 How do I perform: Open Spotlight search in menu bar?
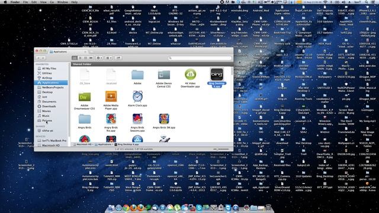point(367,2)
